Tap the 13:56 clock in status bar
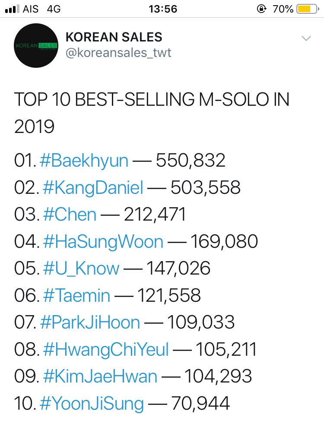This screenshot has width=324, height=433. 163,9
